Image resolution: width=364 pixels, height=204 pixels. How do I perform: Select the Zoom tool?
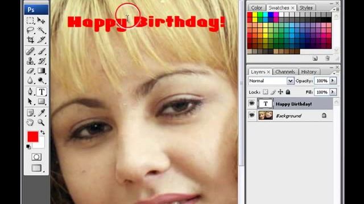(x=42, y=122)
